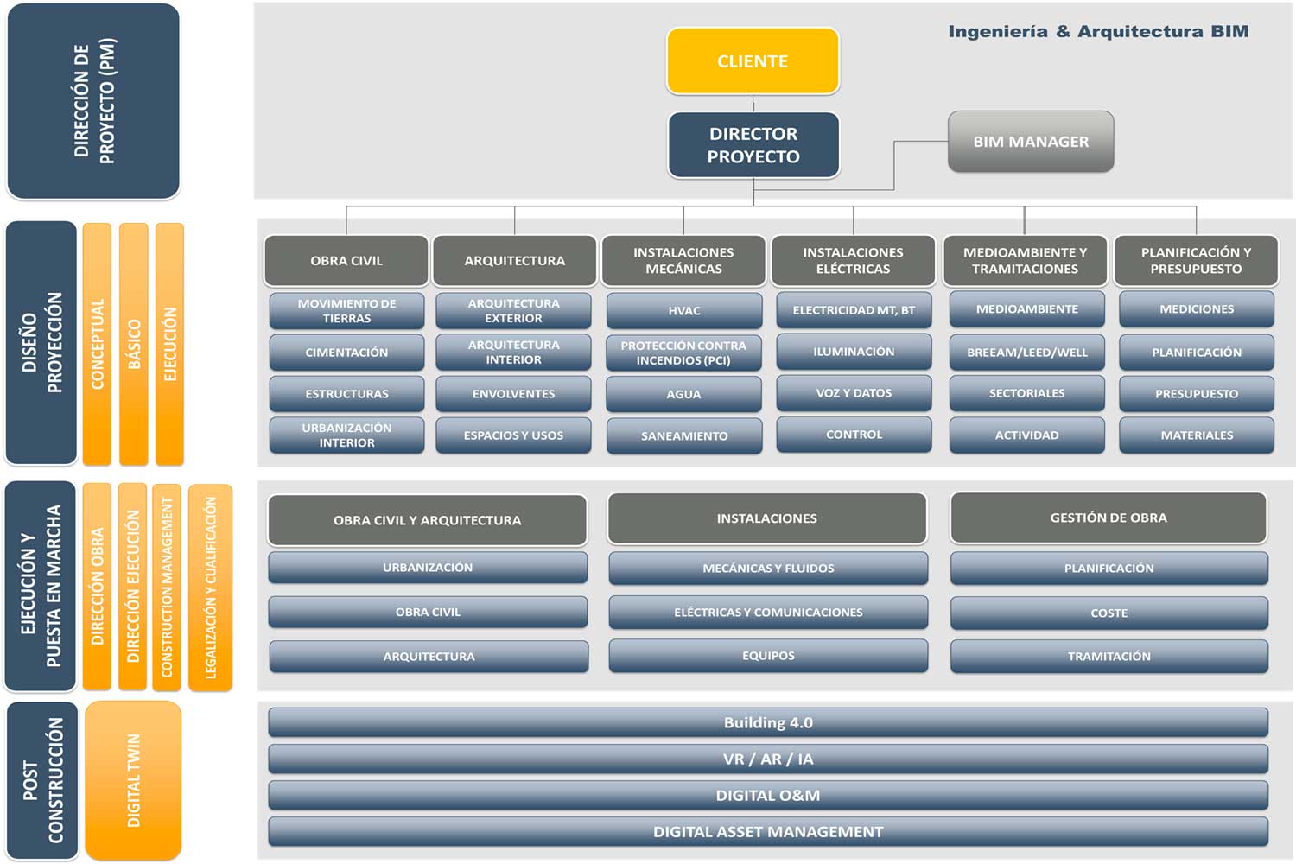Viewport: 1296px width, 864px height.
Task: Click PROTECCIÓN CONTRA INCENDIOS (PCI)
Action: 683,353
